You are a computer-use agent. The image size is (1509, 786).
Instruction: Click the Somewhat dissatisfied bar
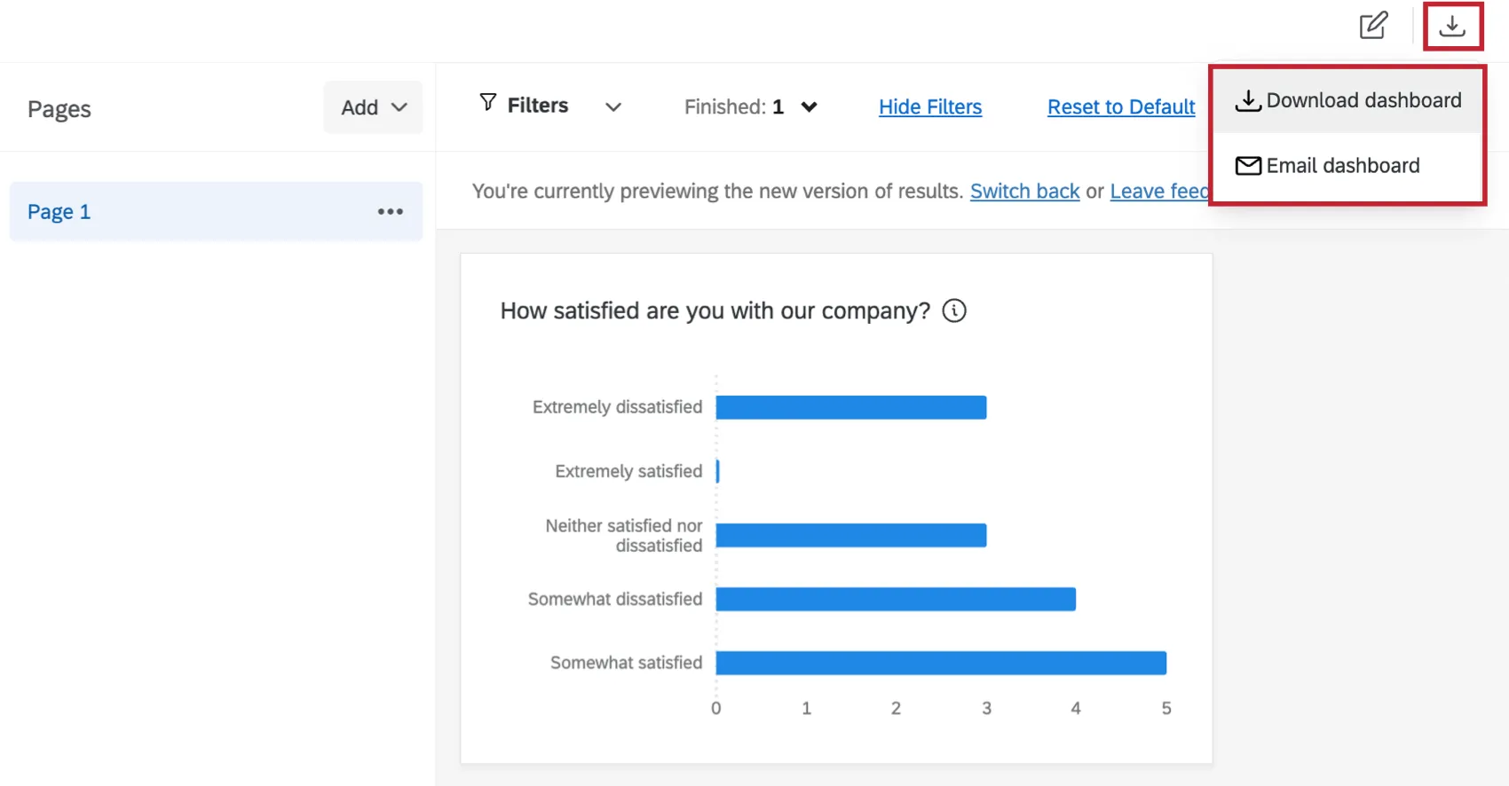click(x=895, y=600)
